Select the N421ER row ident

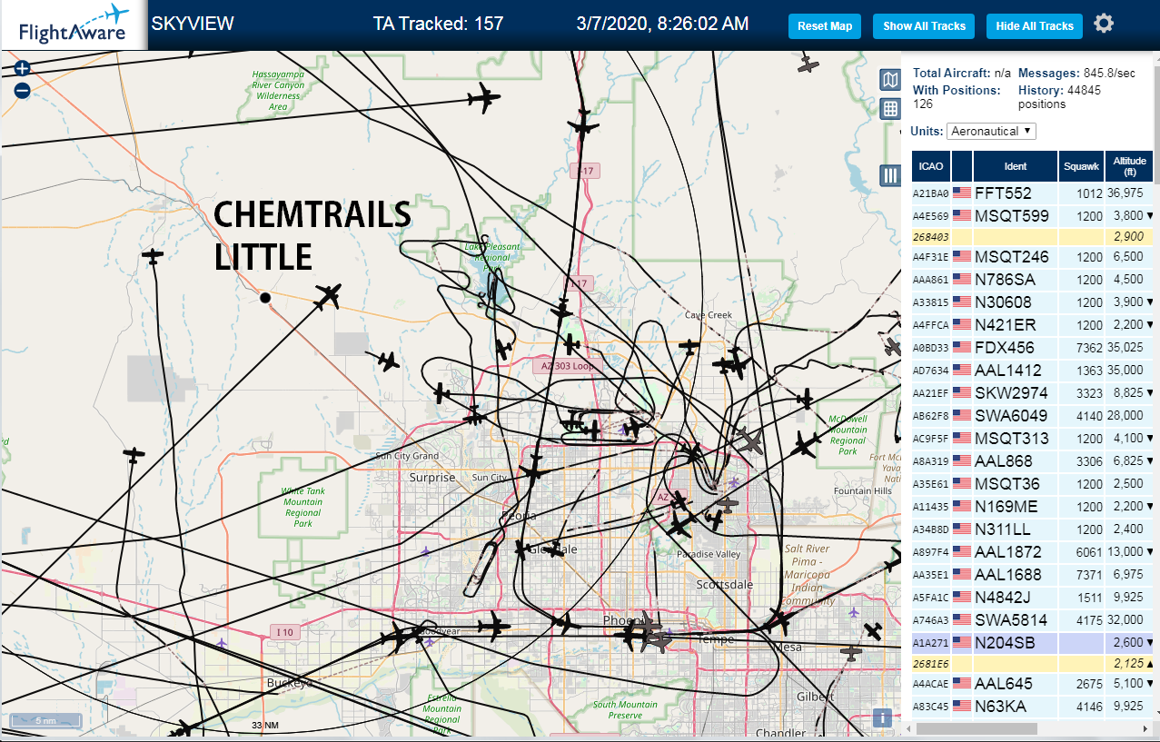(1006, 324)
